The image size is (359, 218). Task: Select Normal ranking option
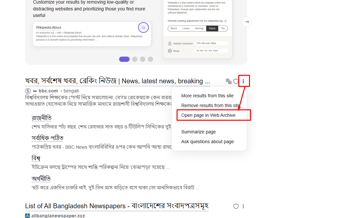tap(199, 28)
